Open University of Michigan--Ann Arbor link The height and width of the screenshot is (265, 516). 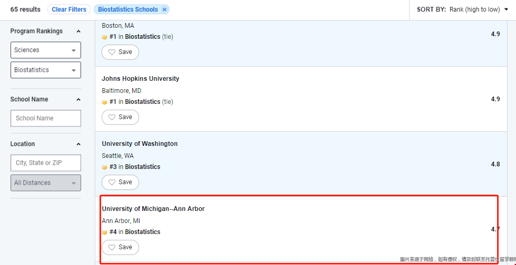pyautogui.click(x=153, y=209)
